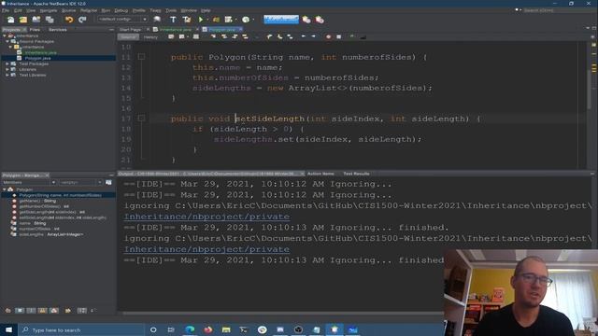Image resolution: width=598 pixels, height=336 pixels.
Task: Toggle Show Non-Public Members filter in Navigator
Action: pyautogui.click(x=42, y=311)
